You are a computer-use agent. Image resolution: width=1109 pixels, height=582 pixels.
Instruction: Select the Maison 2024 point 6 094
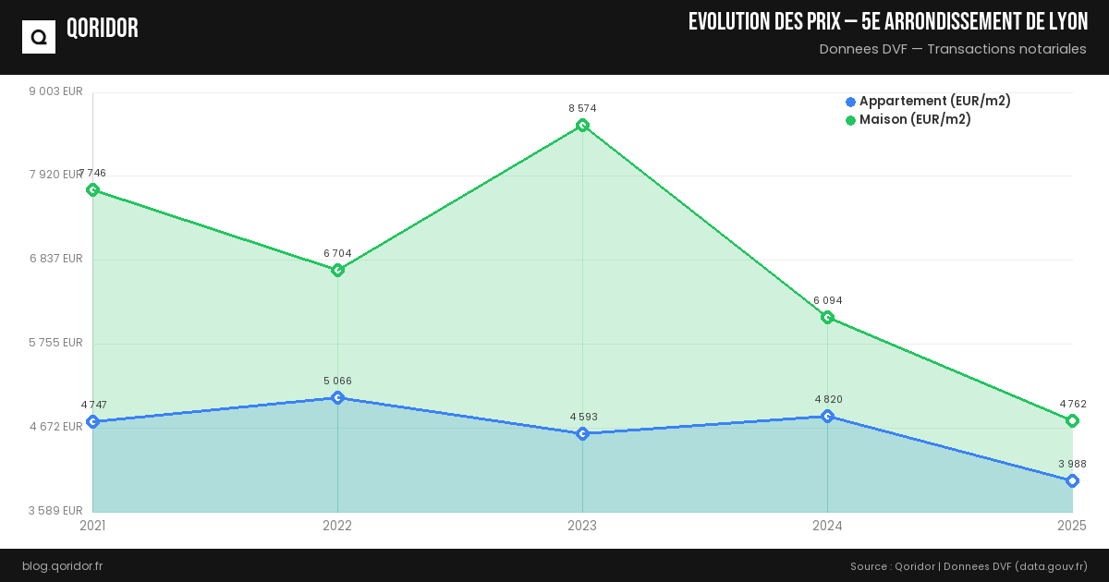pos(827,318)
